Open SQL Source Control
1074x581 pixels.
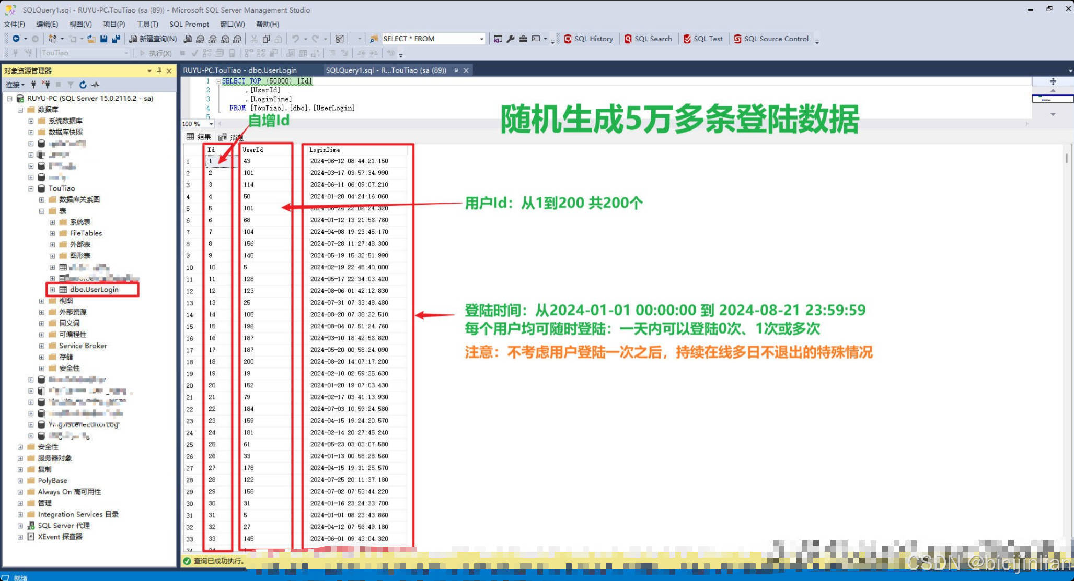pyautogui.click(x=771, y=39)
